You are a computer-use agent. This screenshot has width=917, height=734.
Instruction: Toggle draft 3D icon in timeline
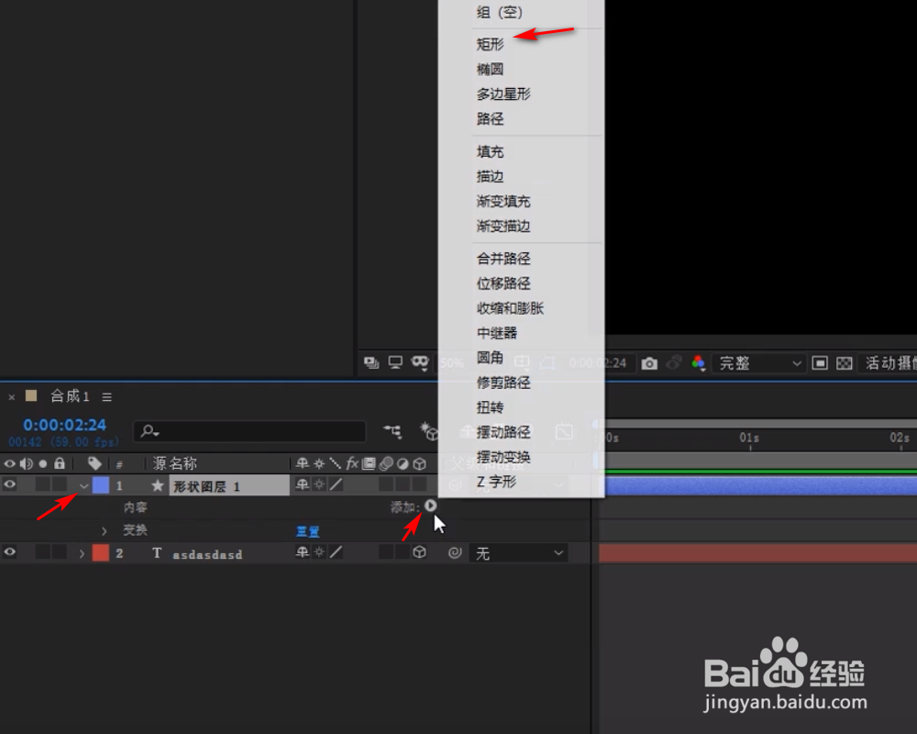pos(428,431)
